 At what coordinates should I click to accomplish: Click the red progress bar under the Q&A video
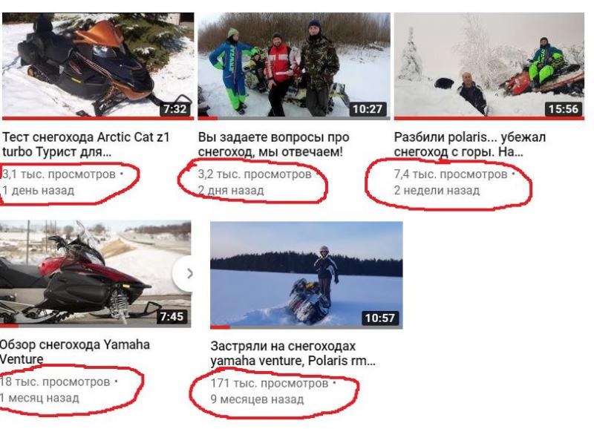click(294, 118)
